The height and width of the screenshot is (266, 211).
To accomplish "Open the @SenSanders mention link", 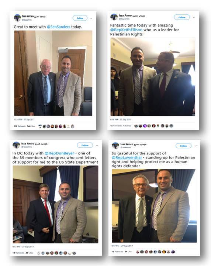I will [x=58, y=27].
